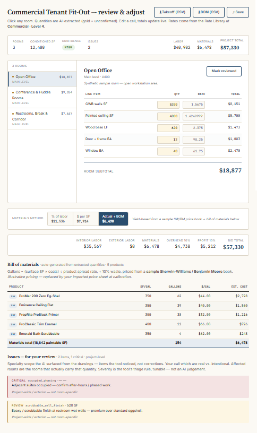Click the SW badge beside Emerald Bath Scrubbable

coord(13,334)
